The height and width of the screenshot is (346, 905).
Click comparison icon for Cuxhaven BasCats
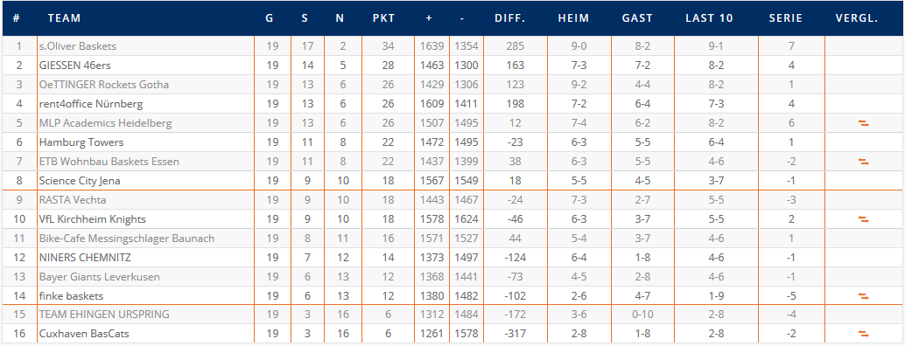864,334
